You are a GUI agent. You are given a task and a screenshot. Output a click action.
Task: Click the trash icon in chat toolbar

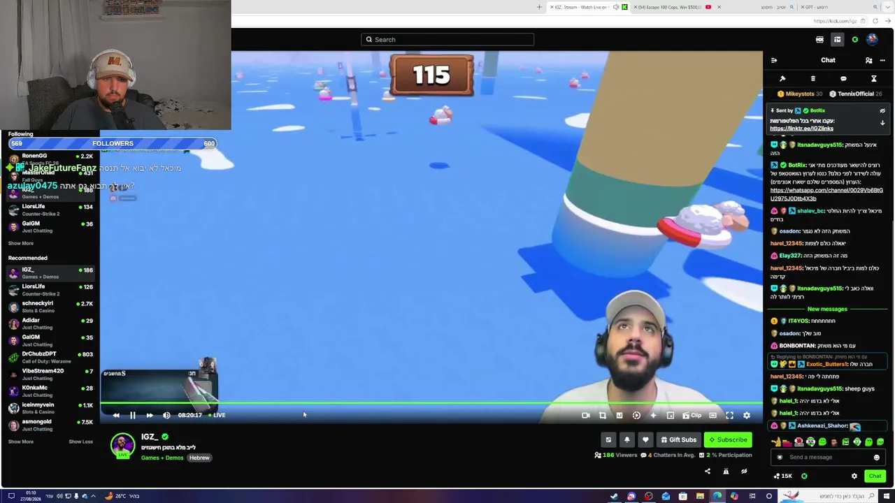[x=812, y=78]
